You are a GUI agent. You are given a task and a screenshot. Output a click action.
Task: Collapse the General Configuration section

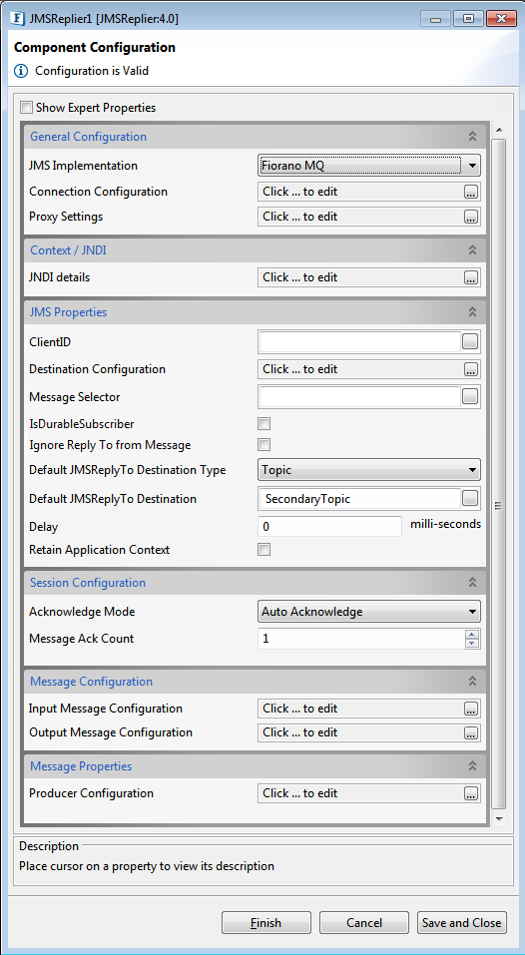tap(472, 137)
